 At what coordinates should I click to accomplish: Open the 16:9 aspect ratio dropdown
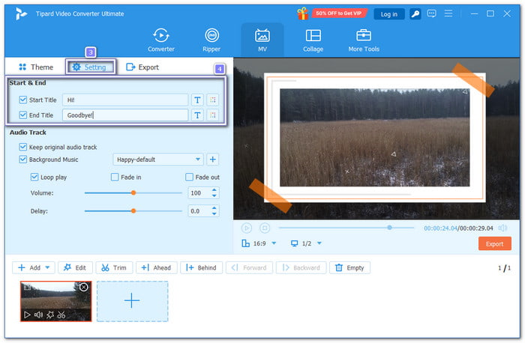(x=274, y=243)
